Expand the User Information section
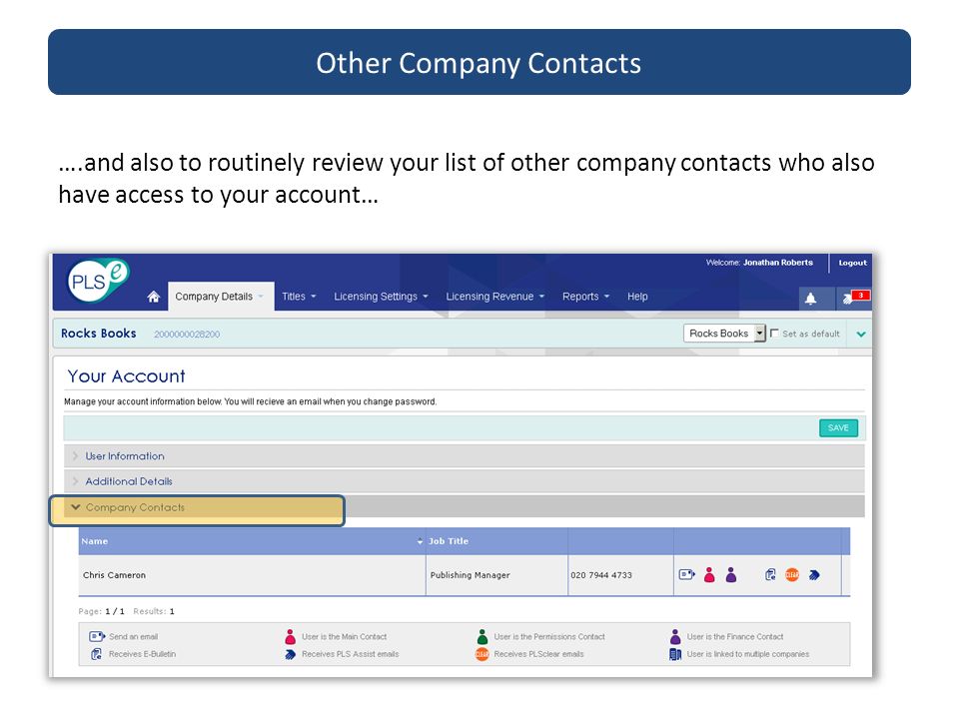Viewport: 959px width, 719px height. 465,456
